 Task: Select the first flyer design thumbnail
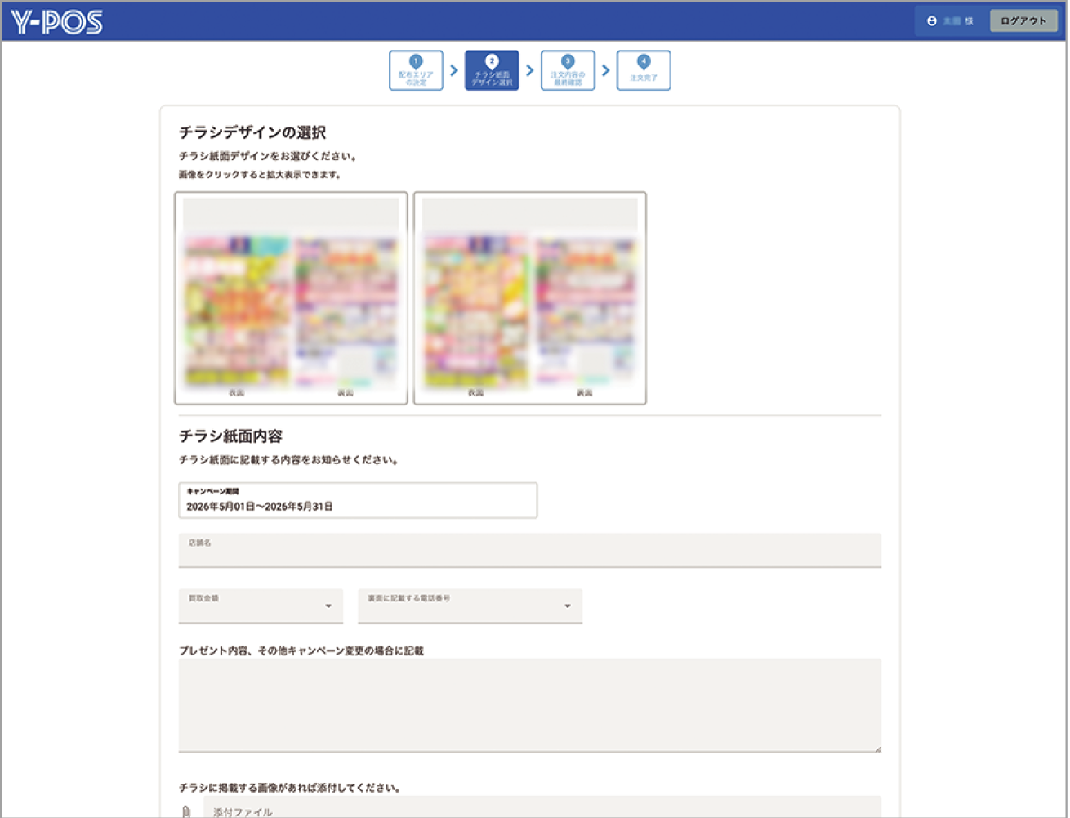point(291,298)
